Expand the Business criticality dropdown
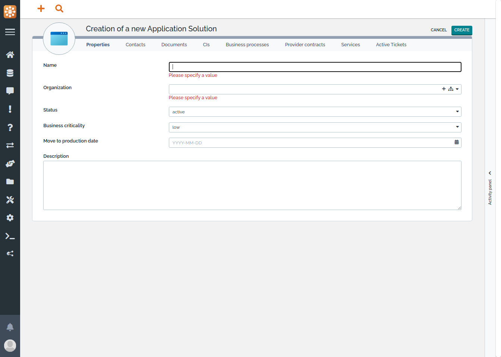 point(457,127)
